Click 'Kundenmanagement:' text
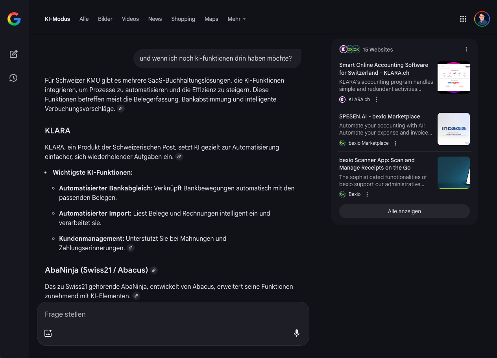 92,238
